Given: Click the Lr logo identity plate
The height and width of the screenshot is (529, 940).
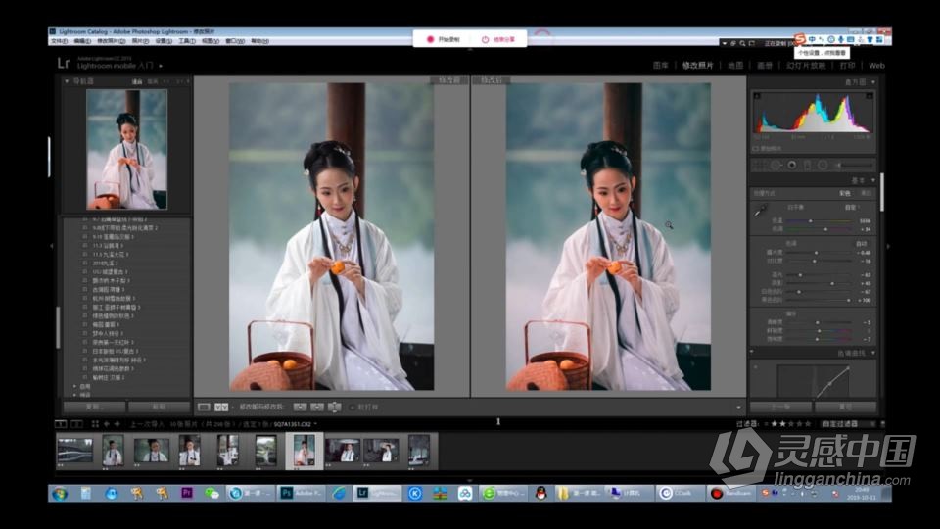Looking at the screenshot, I should (x=64, y=63).
